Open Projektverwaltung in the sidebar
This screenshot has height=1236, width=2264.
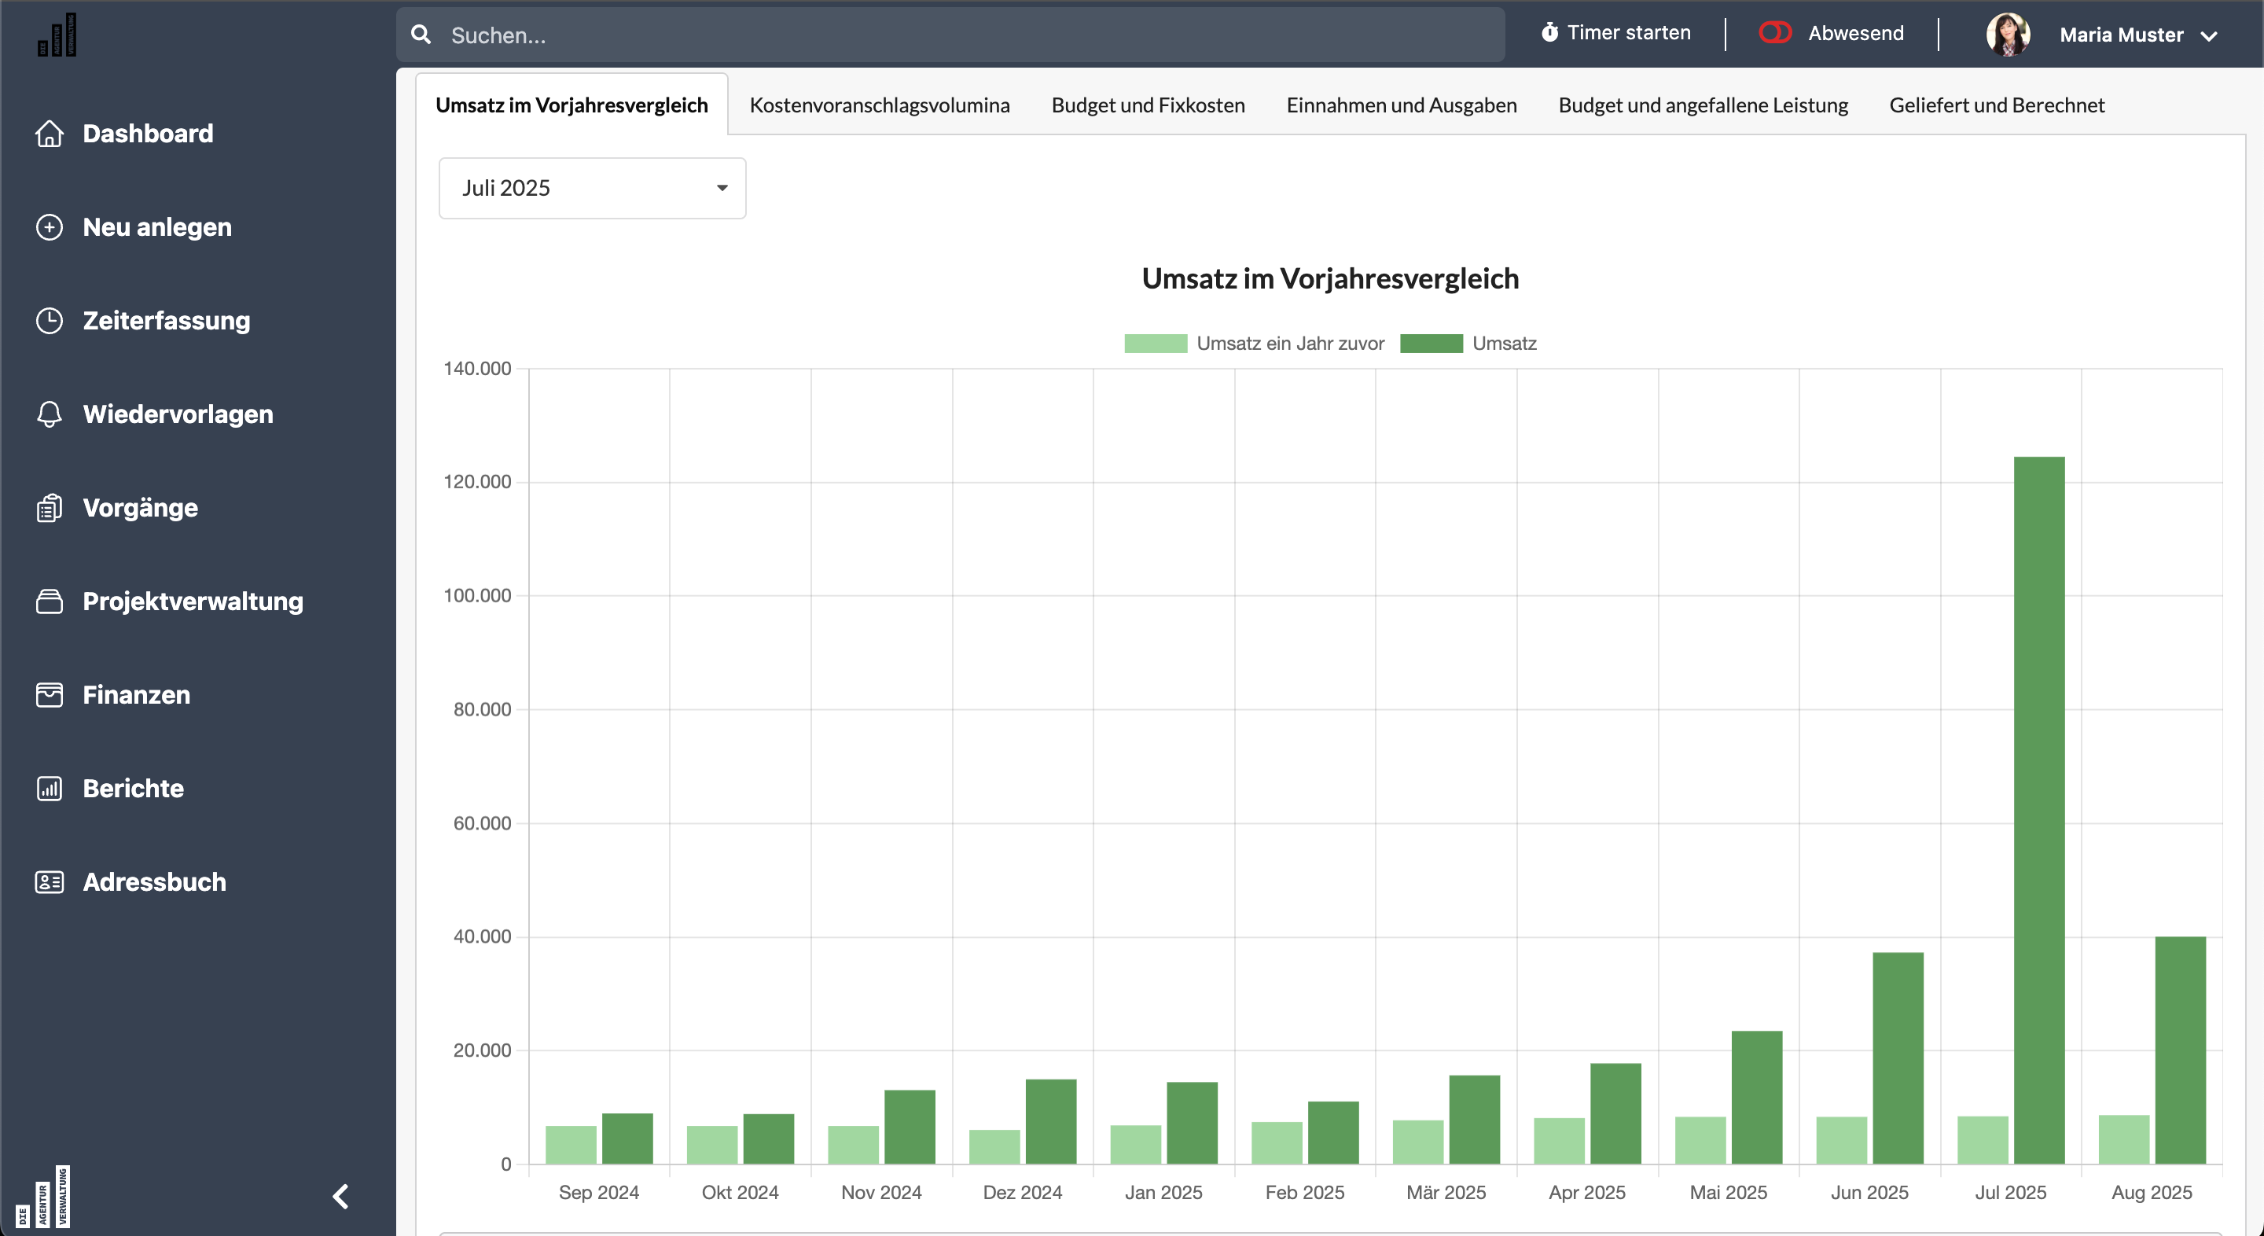point(193,601)
